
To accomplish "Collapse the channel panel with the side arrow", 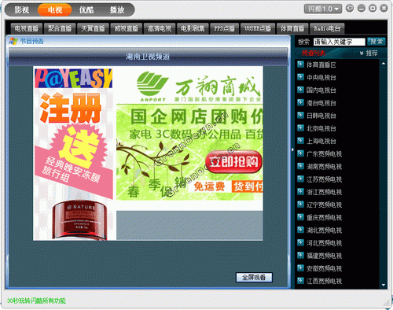I will click(292, 149).
